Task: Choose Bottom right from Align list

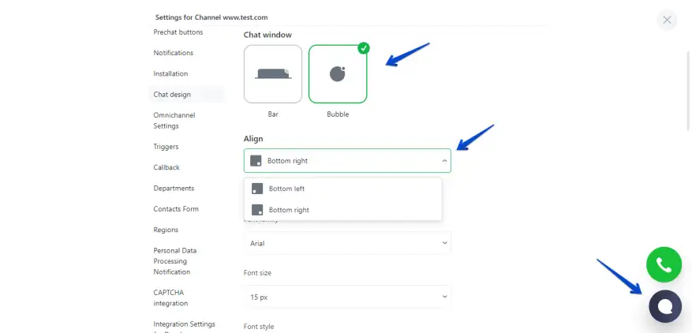Action: 289,210
